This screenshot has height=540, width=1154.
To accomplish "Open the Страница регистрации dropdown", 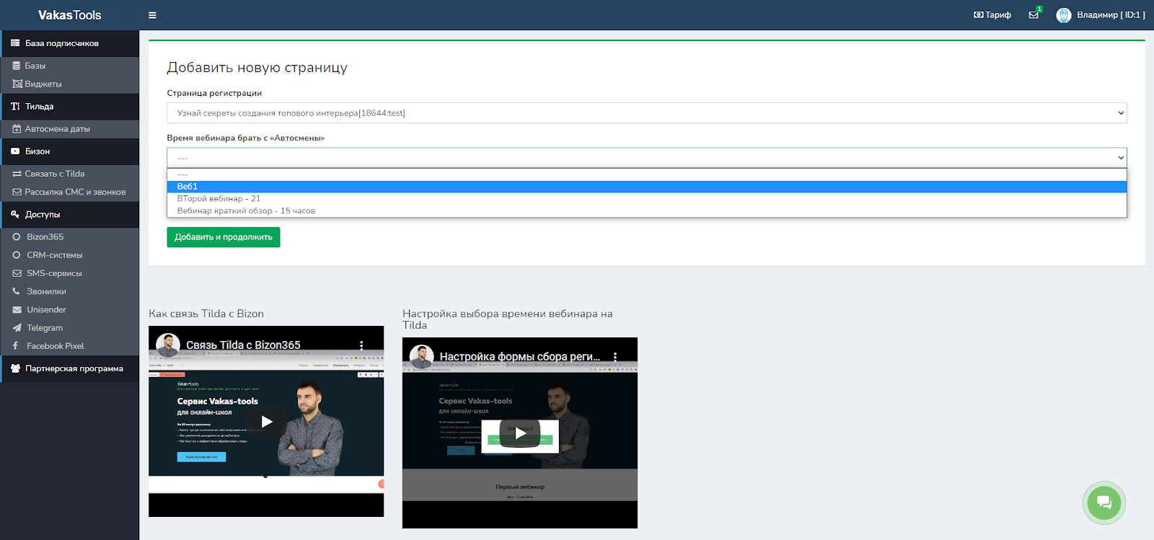I will 646,113.
